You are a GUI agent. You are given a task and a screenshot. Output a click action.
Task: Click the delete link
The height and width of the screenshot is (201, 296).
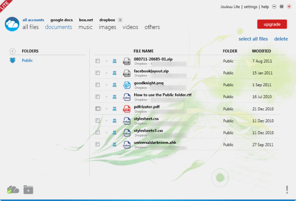[x=281, y=39]
